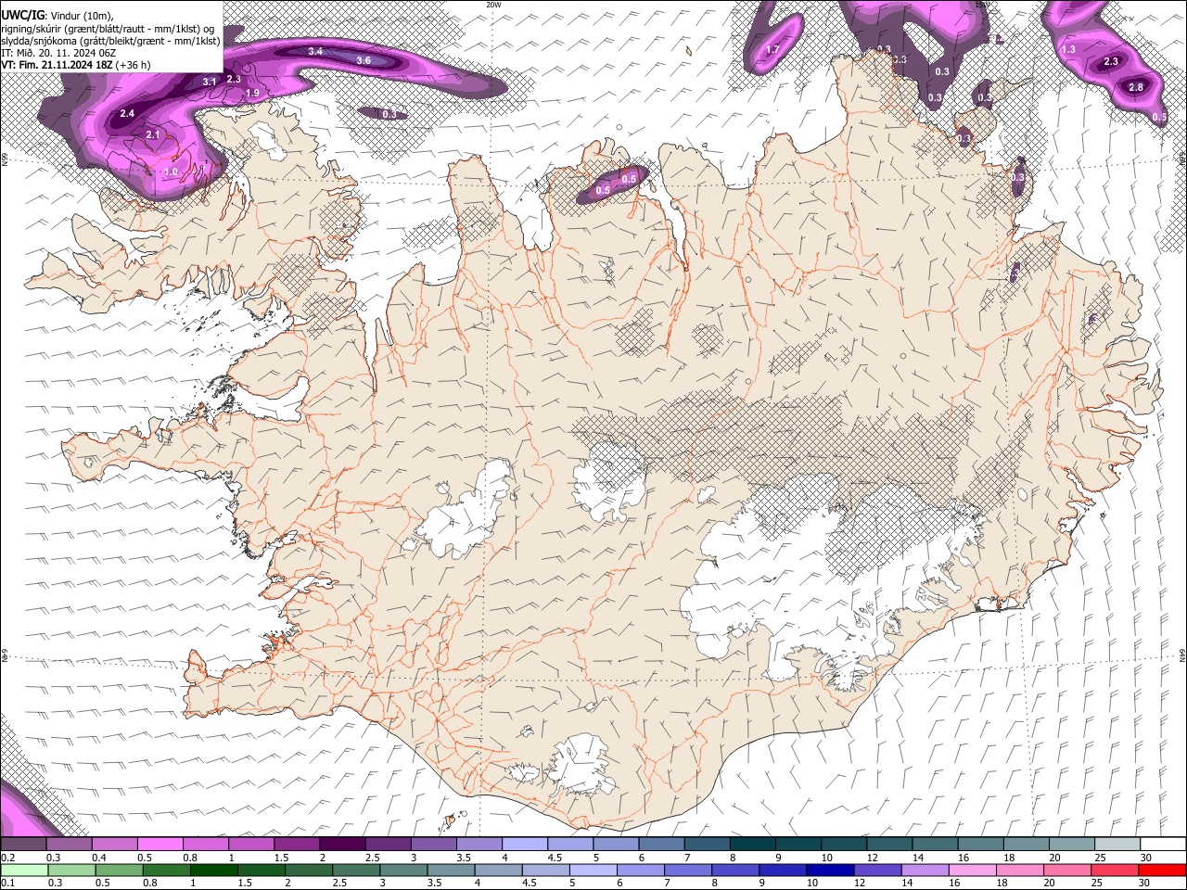
Task: Select dark purple swatch between 2 and 2.5, upper scale
Action: [x=342, y=844]
